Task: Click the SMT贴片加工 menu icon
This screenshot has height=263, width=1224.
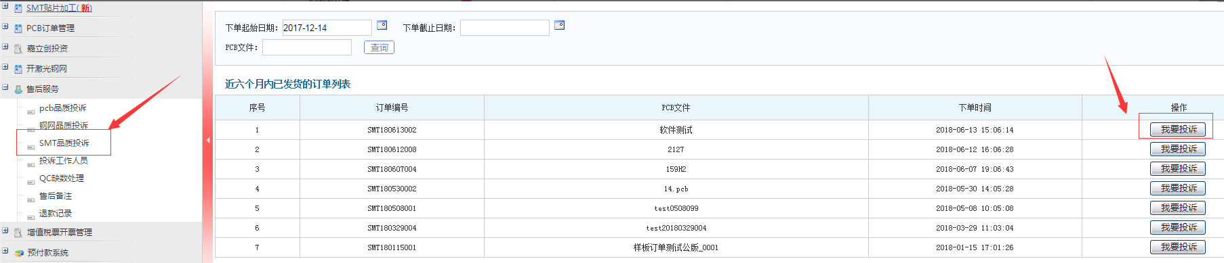Action: pyautogui.click(x=18, y=9)
